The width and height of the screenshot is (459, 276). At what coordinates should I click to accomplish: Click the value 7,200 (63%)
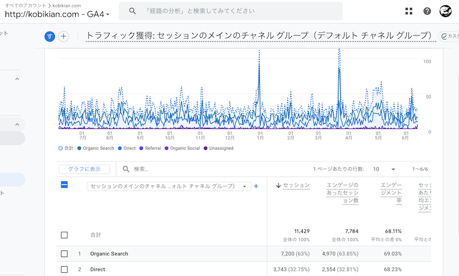click(295, 254)
